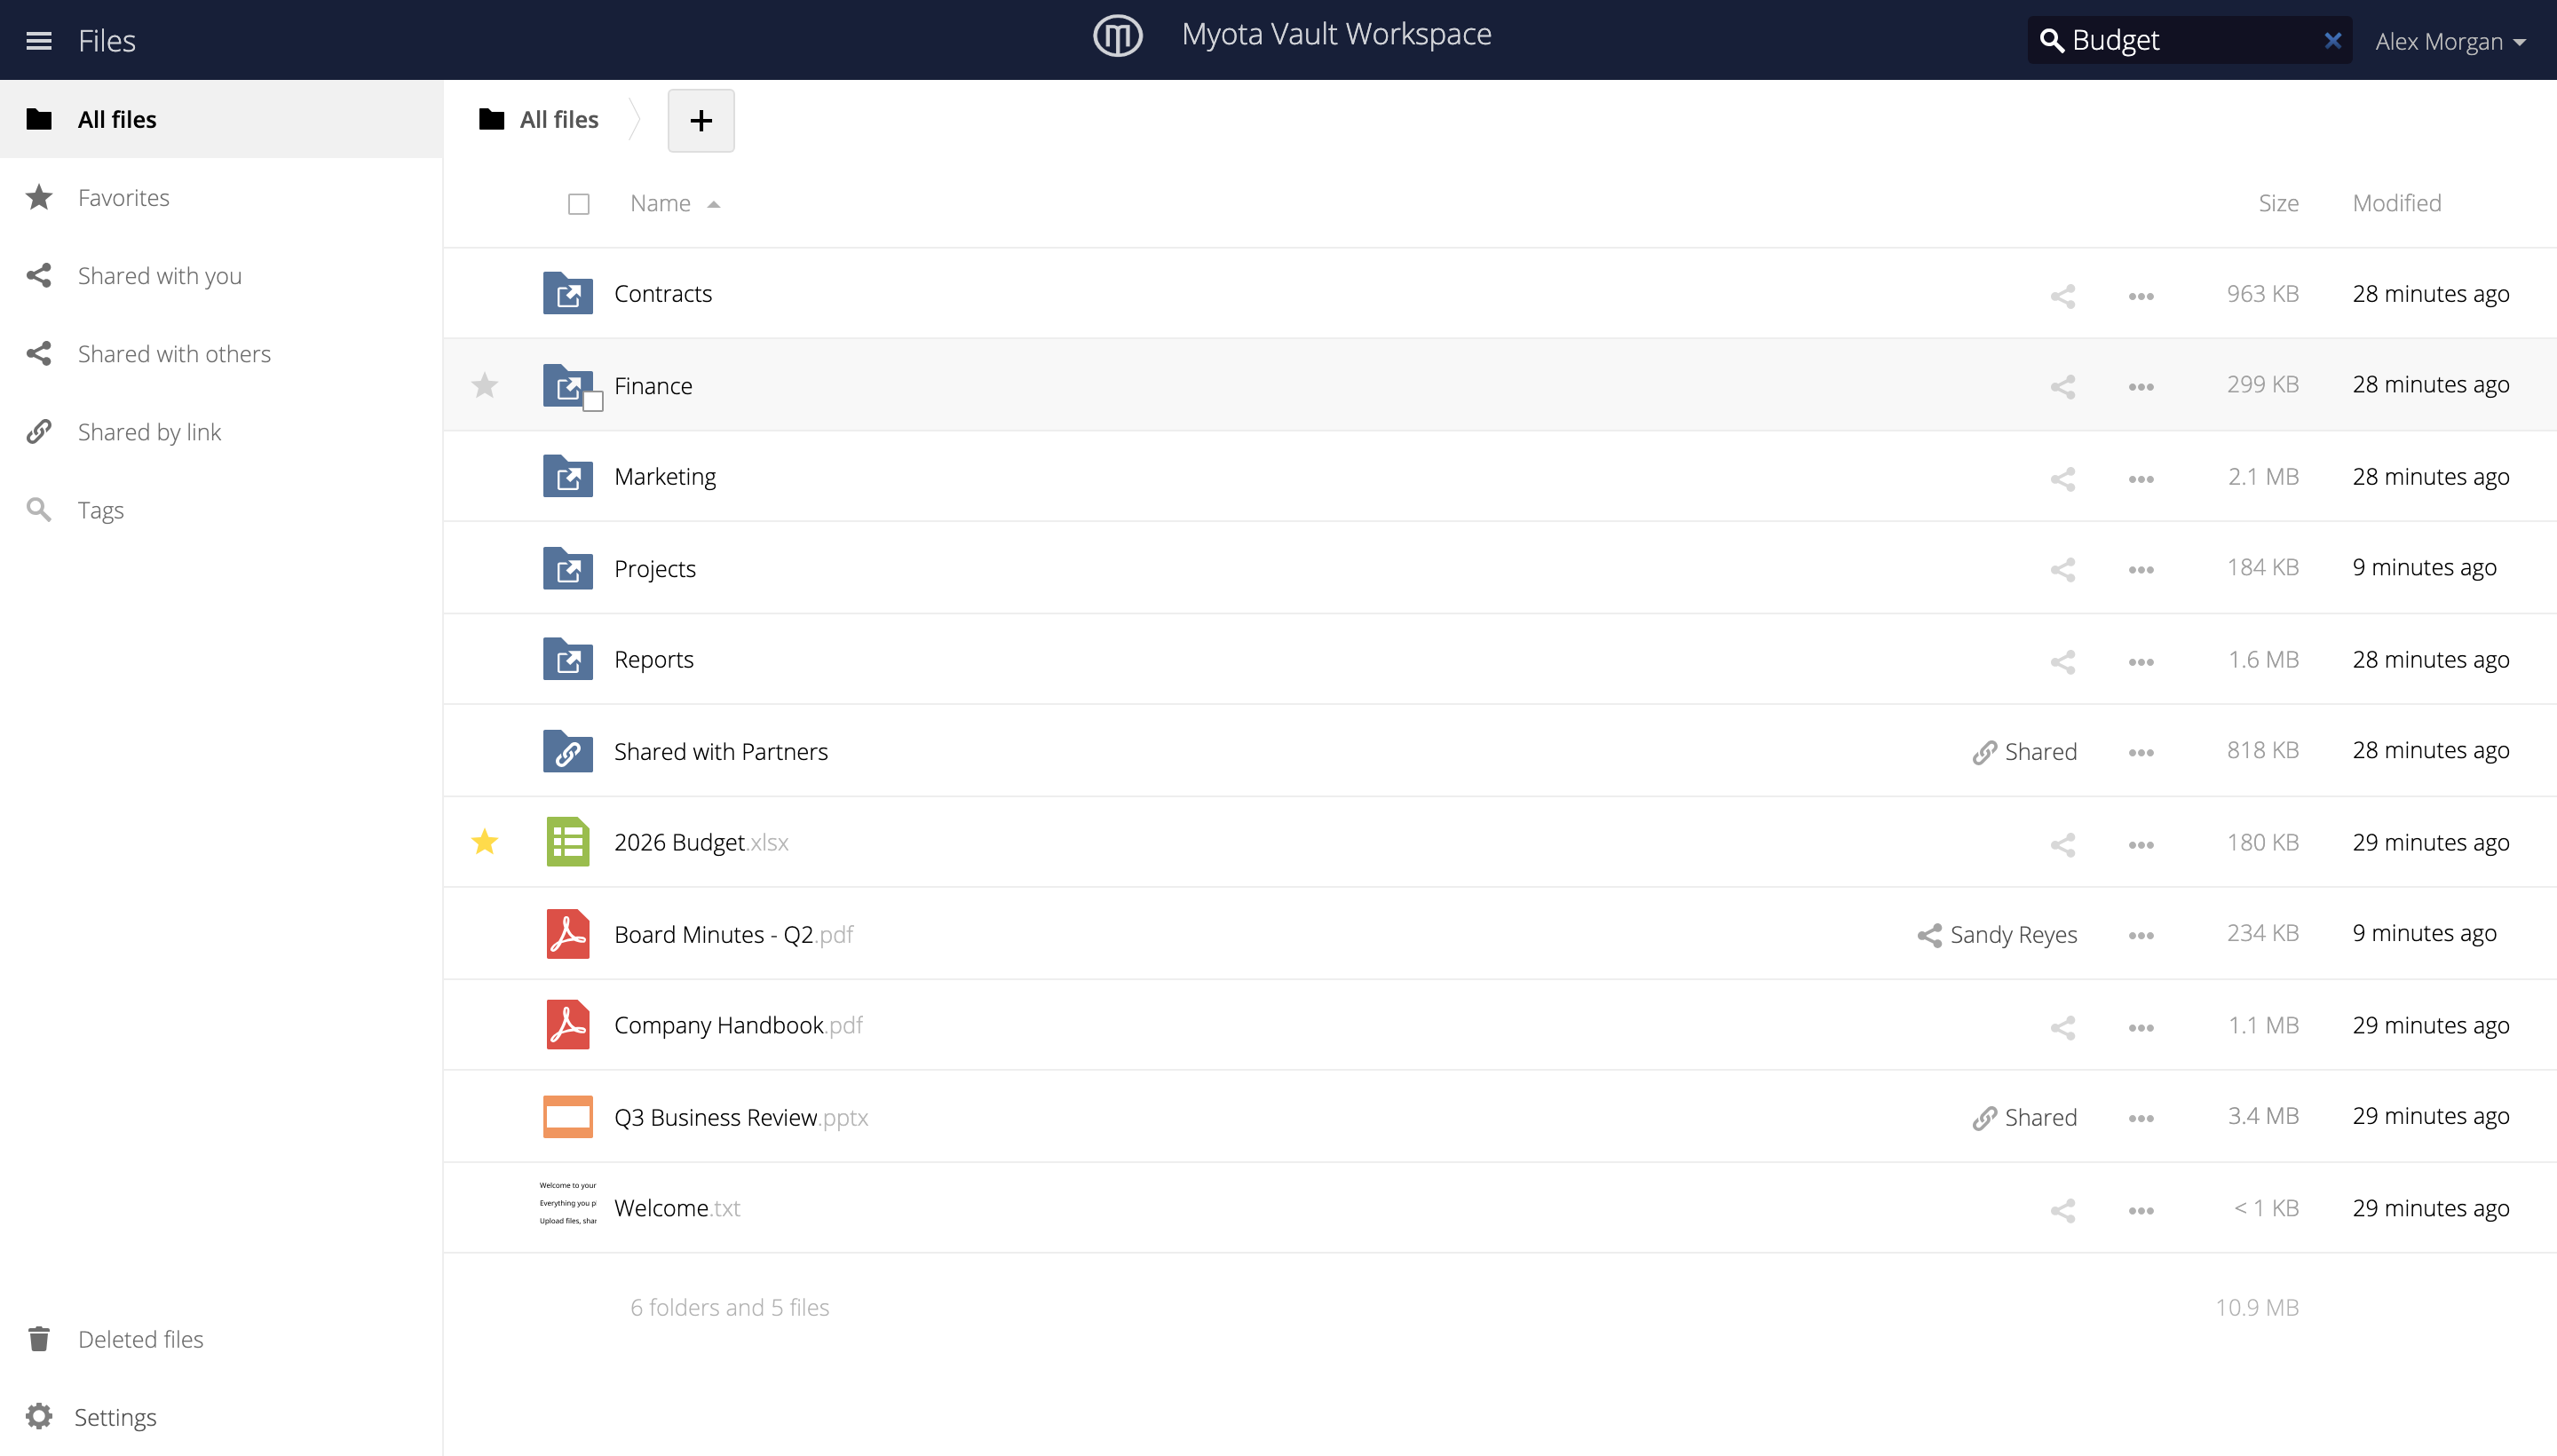Click the Myota logo icon
Viewport: 2557px width, 1456px height.
click(x=1117, y=36)
